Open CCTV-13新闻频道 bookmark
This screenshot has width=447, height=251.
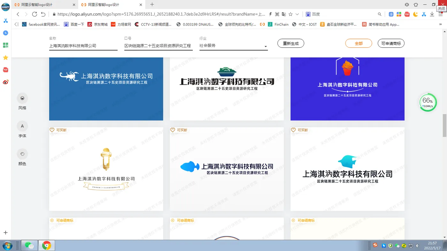click(x=153, y=24)
